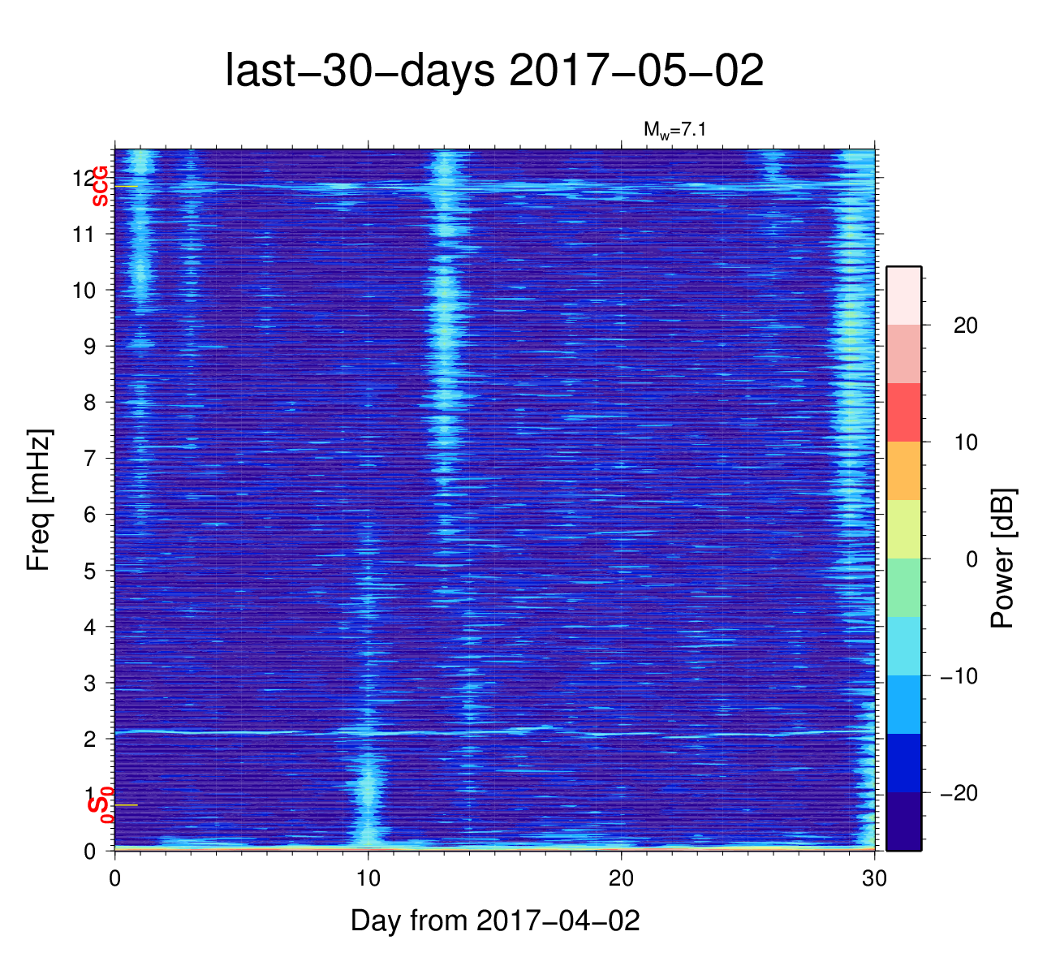The width and height of the screenshot is (1047, 966).
Task: Click the light green colorbar segment
Action: 903,588
